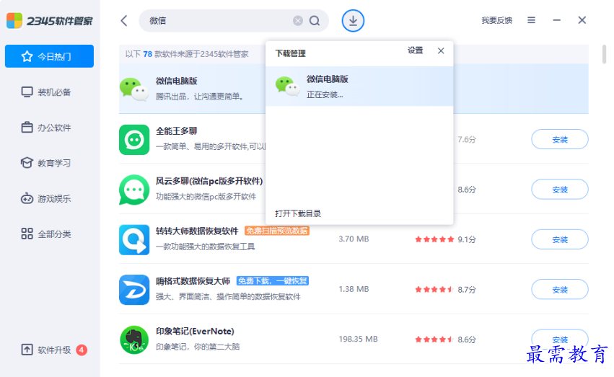Click the 风云多聊 app icon

[x=134, y=190]
